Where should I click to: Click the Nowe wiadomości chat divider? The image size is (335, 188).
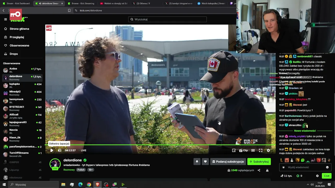click(x=305, y=131)
